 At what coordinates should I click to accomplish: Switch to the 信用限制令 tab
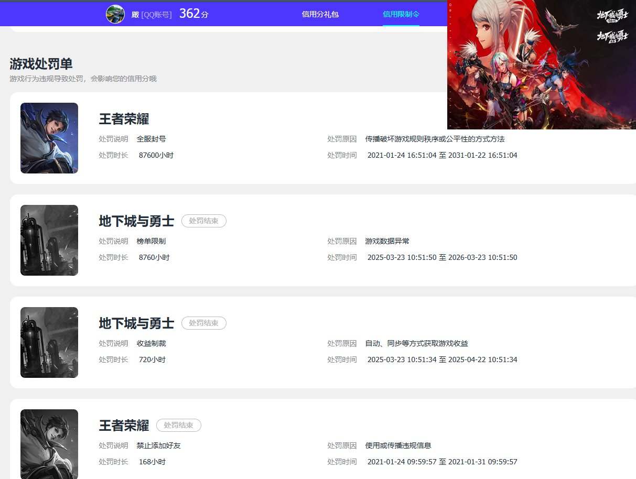(401, 14)
